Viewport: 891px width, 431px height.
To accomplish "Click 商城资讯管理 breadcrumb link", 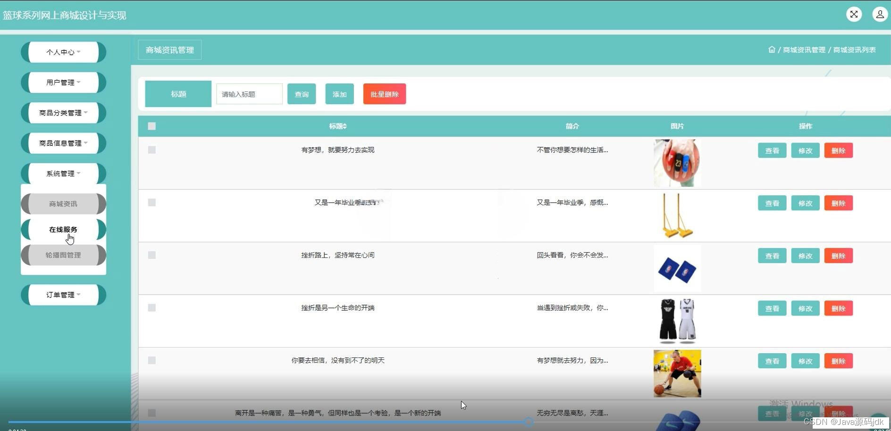I will click(x=804, y=50).
